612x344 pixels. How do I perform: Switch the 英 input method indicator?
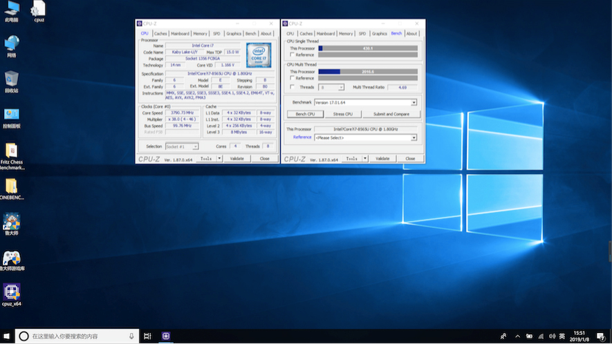pyautogui.click(x=562, y=336)
